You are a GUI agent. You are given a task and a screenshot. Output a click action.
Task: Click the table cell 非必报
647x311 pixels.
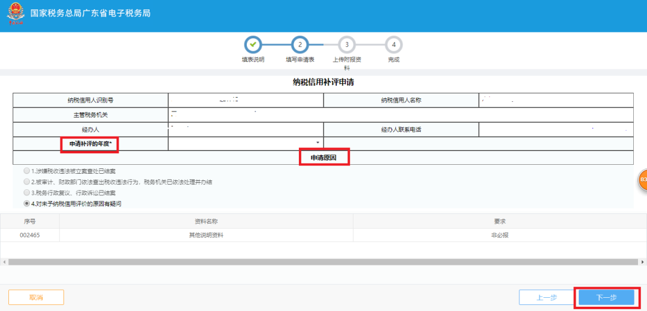500,235
